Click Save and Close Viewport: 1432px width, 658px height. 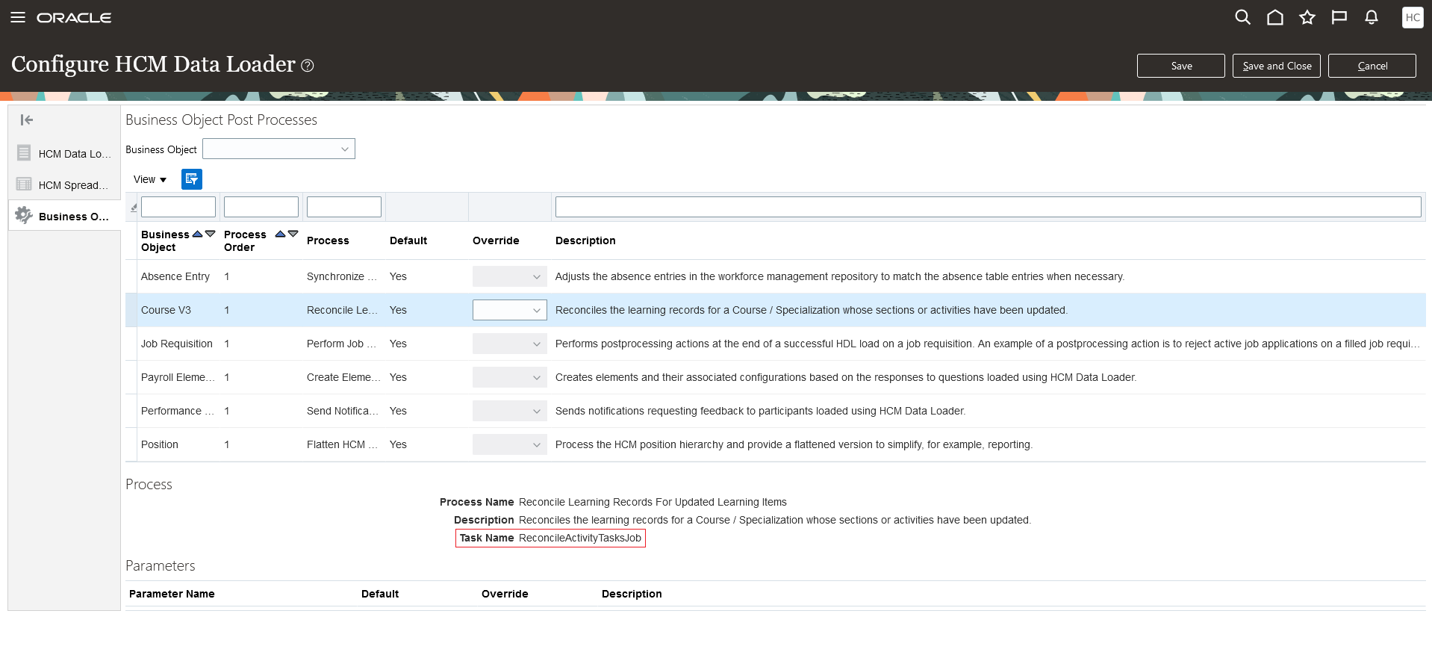coord(1277,66)
